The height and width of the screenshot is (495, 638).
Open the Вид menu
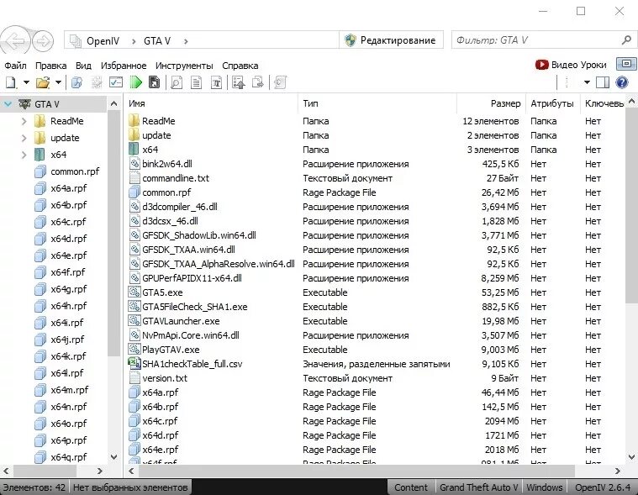pyautogui.click(x=83, y=66)
